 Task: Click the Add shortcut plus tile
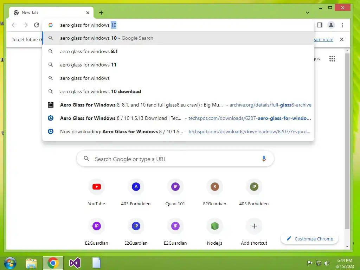click(x=254, y=232)
